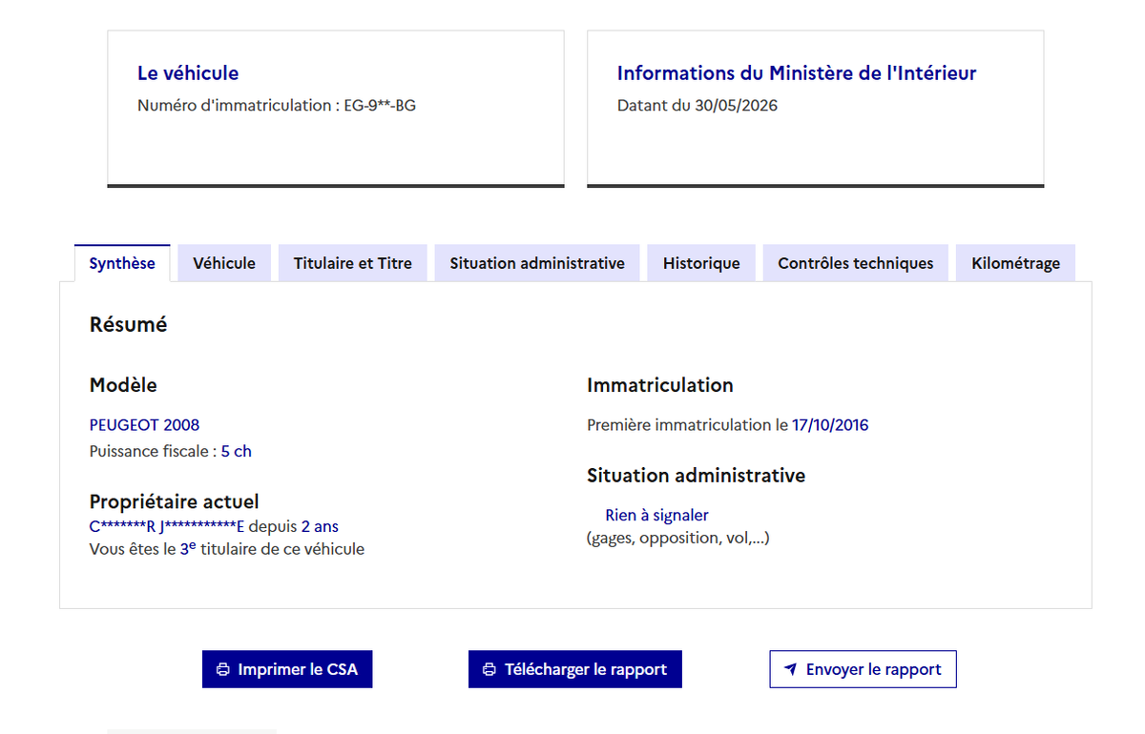Click the PEUGEOT 2008 model text
This screenshot has width=1145, height=734.
144,425
